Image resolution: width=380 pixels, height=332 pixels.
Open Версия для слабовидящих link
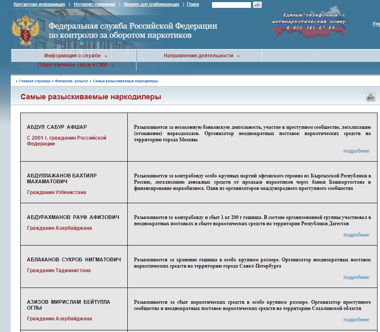(x=152, y=5)
